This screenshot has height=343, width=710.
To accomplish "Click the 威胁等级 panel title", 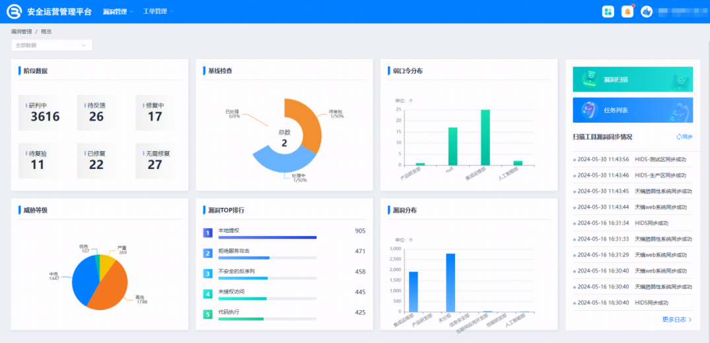I will (36, 210).
